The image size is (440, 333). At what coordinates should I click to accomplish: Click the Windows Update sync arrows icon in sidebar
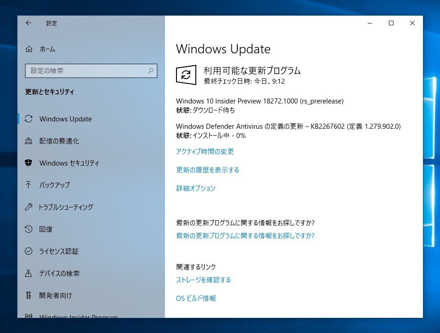[x=29, y=119]
